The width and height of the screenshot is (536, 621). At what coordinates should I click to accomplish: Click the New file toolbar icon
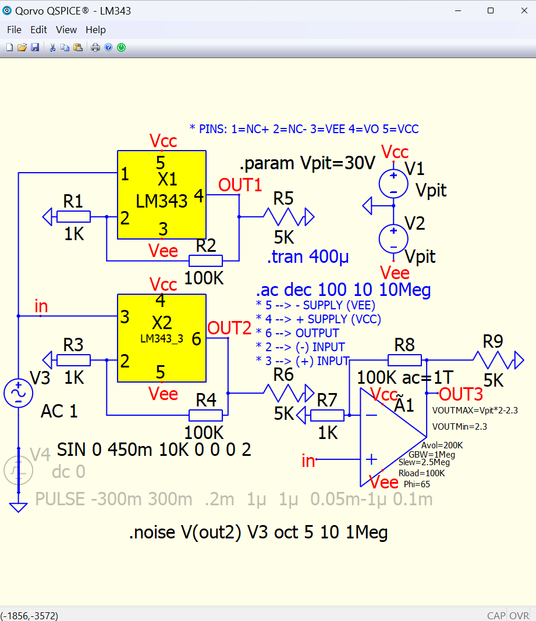click(9, 48)
